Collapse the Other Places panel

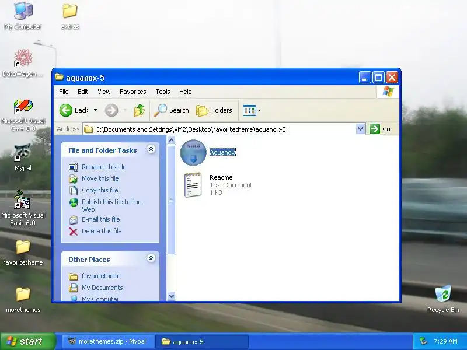tap(151, 258)
